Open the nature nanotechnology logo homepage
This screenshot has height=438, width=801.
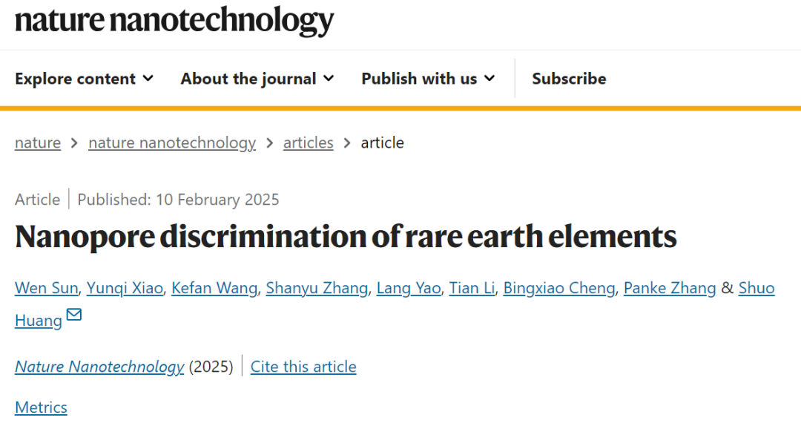[174, 21]
